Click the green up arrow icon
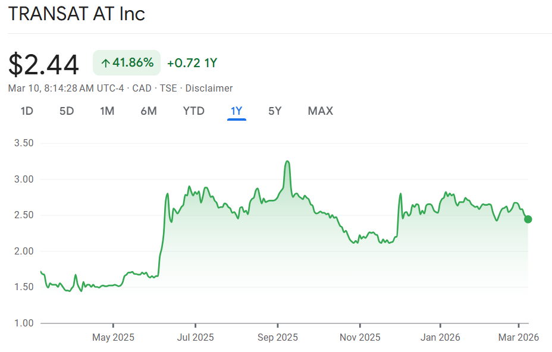552x352 pixels. (x=105, y=63)
